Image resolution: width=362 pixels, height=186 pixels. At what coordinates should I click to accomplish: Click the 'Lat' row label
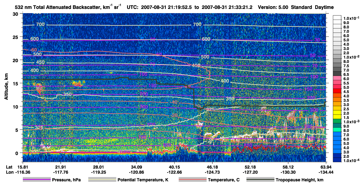pyautogui.click(x=9, y=167)
